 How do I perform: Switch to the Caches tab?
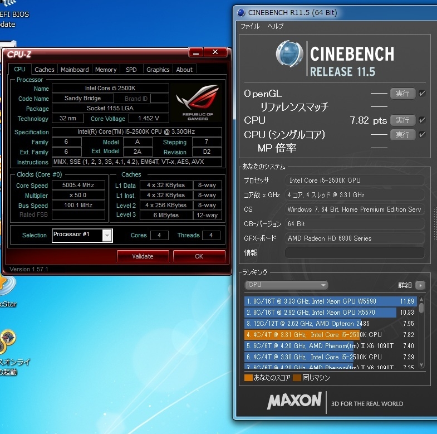click(45, 70)
